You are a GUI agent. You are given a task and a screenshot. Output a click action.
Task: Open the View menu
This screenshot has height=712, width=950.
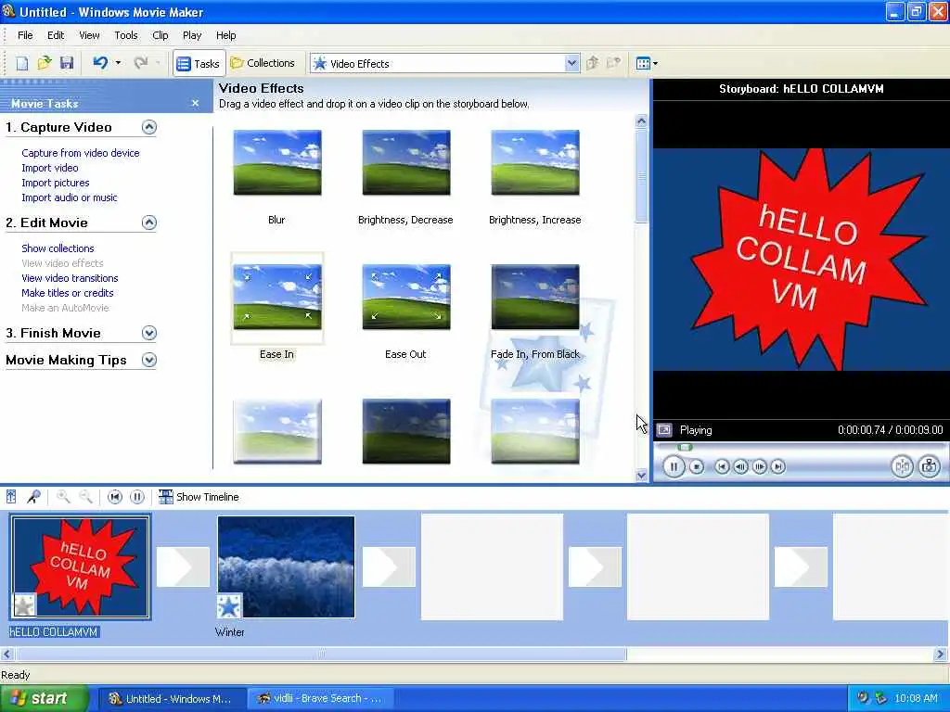pyautogui.click(x=89, y=35)
